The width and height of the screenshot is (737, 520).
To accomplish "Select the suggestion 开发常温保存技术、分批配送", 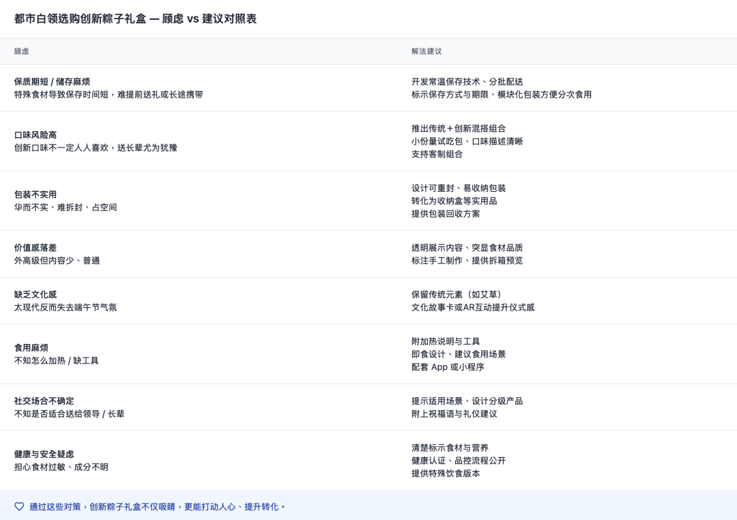I will [x=467, y=81].
